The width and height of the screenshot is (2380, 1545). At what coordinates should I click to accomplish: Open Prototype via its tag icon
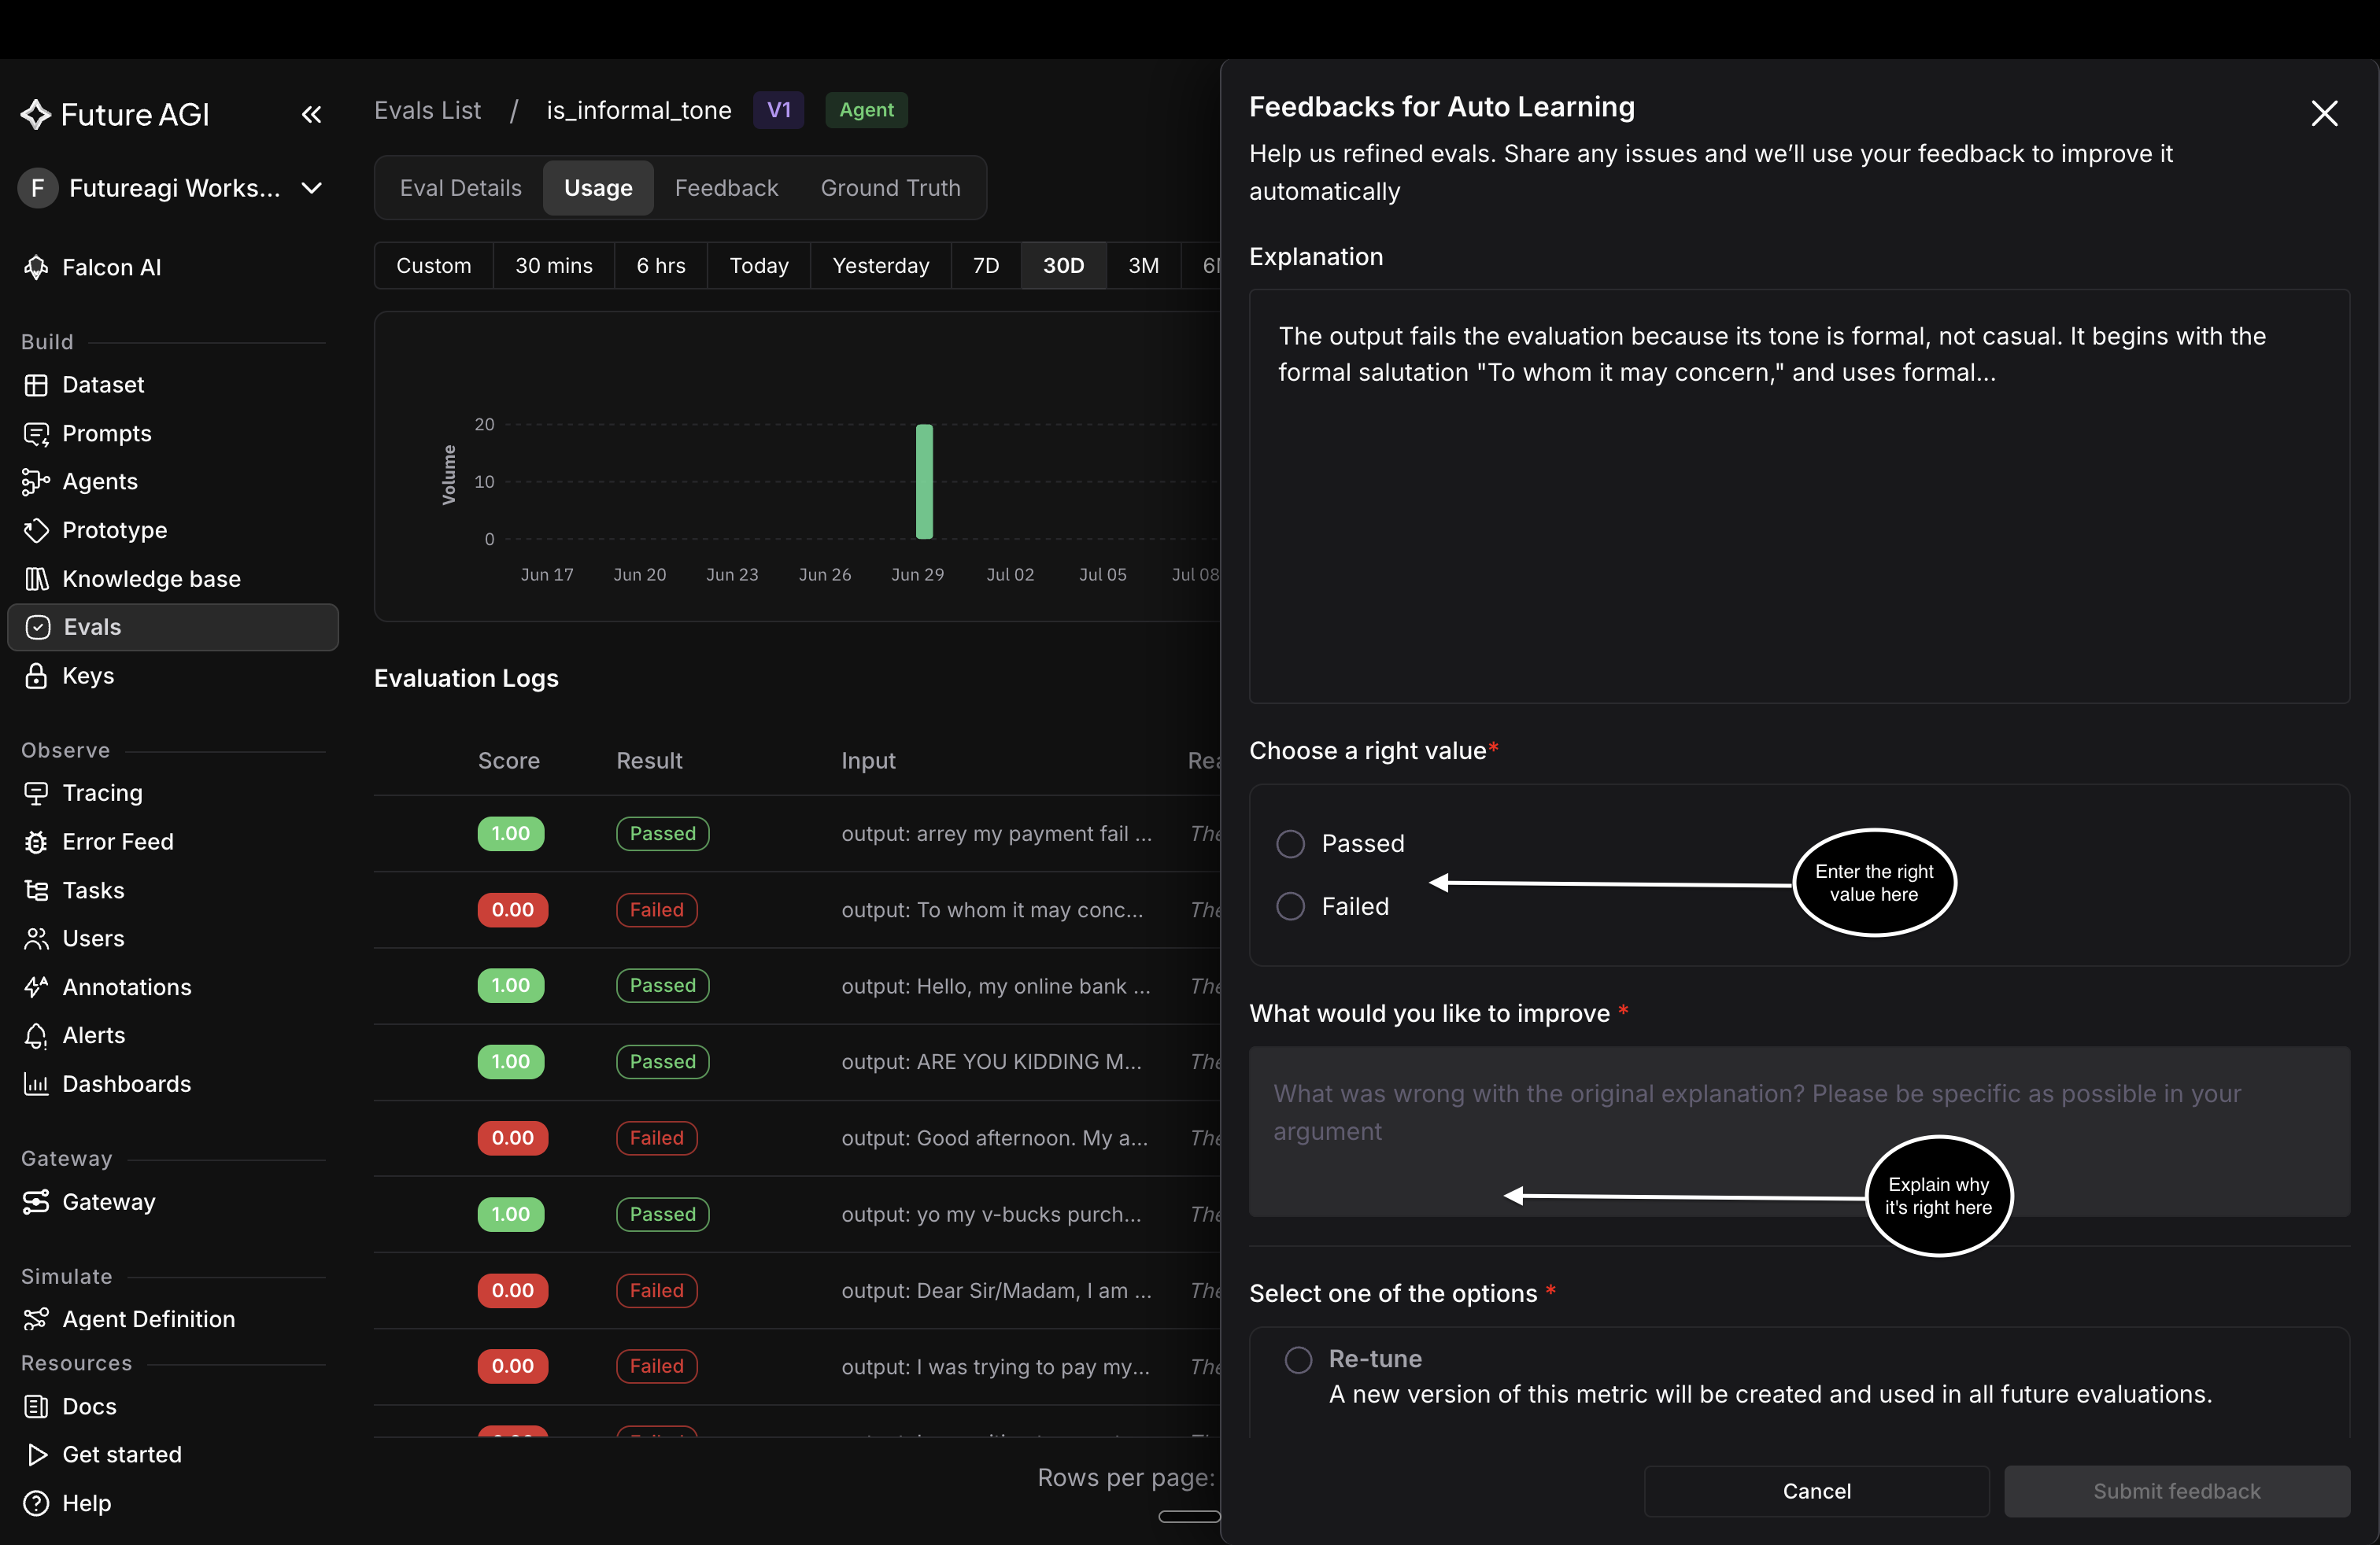coord(36,531)
